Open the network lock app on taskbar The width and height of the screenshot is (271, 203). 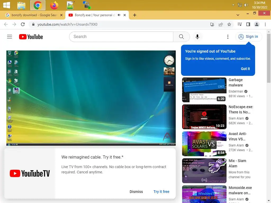click(x=87, y=5)
